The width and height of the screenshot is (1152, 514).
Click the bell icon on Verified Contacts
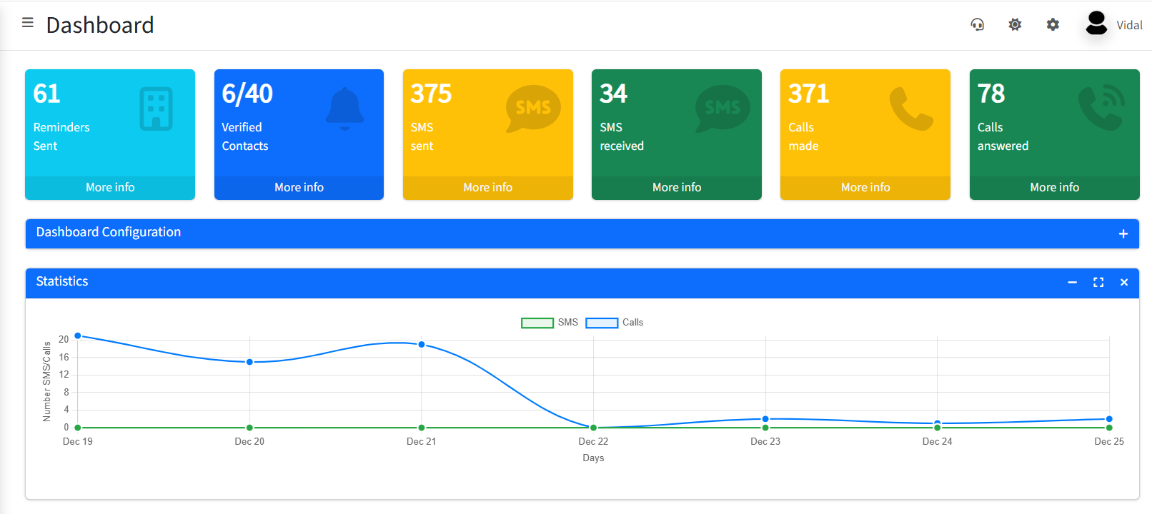344,109
